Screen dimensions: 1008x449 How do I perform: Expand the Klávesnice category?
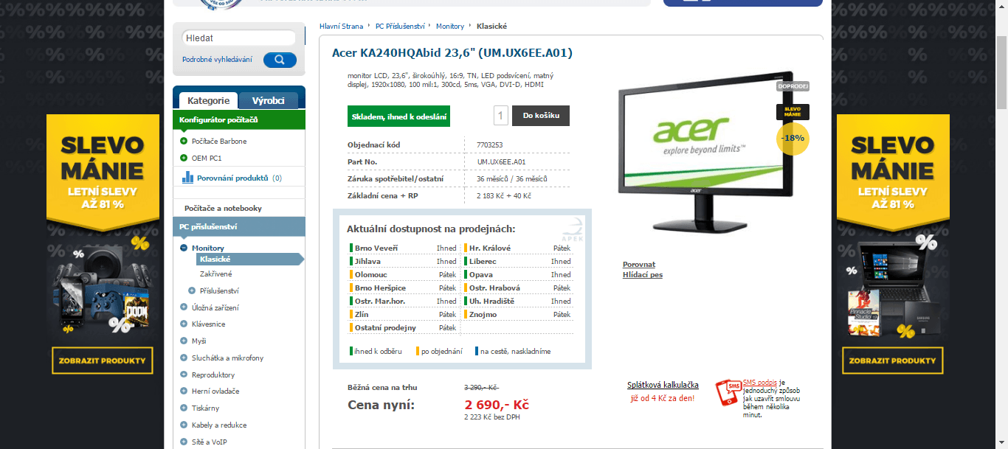[x=184, y=324]
